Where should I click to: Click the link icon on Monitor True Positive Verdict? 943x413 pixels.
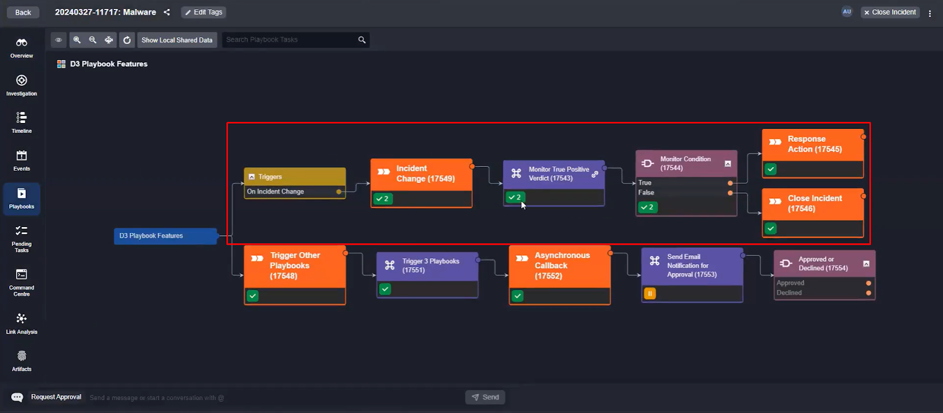(595, 174)
